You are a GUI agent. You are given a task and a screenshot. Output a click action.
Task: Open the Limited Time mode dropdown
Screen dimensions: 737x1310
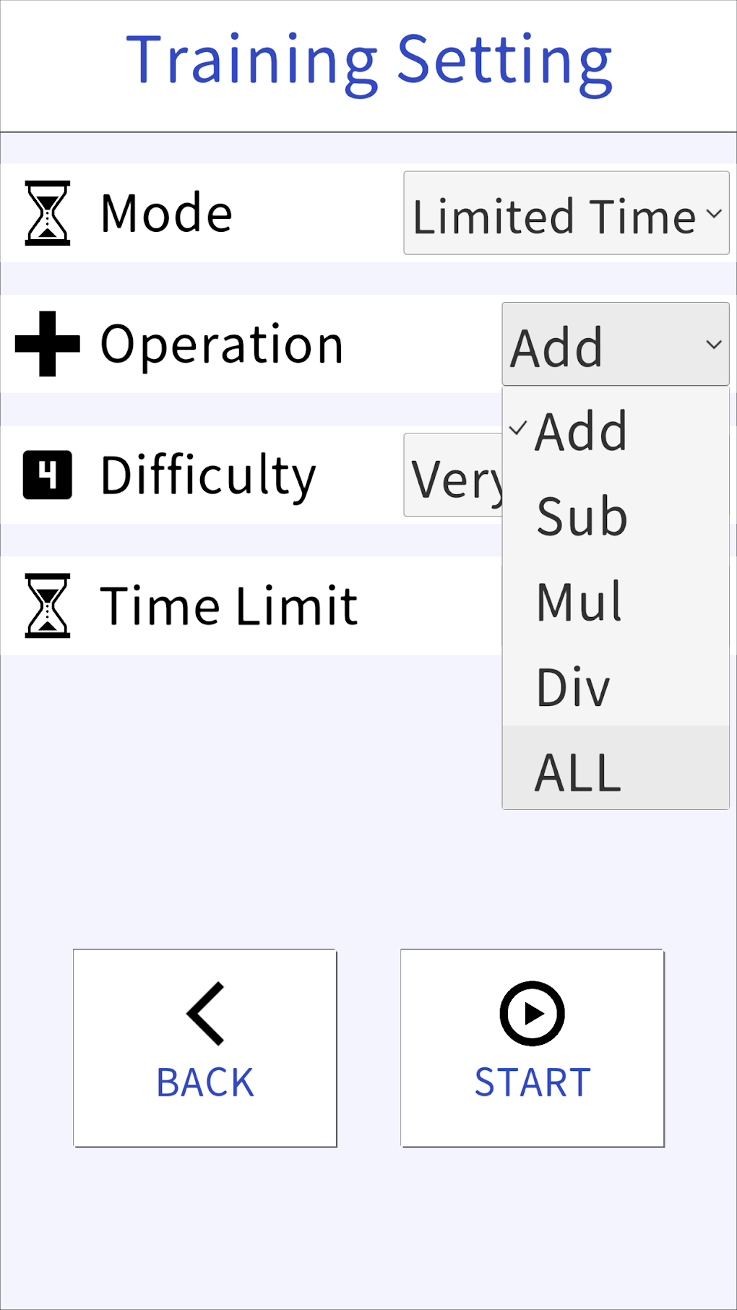566,213
